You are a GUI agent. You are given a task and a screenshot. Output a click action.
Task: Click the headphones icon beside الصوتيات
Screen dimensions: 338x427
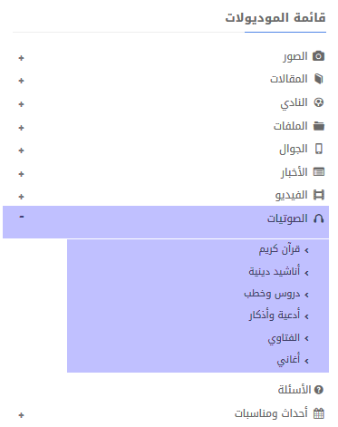(318, 218)
